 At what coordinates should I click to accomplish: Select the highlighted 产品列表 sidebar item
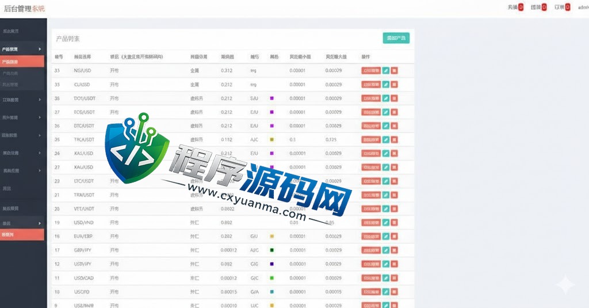tap(22, 61)
